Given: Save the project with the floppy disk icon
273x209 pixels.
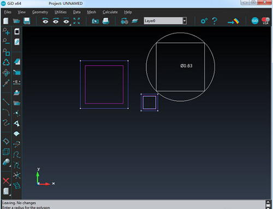Looking at the screenshot, I should click(x=27, y=21).
